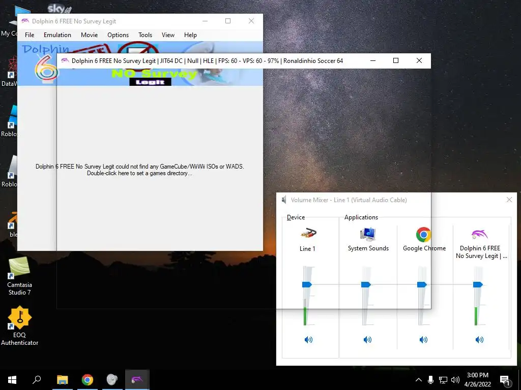Click the network tray icon
This screenshot has width=521, height=390.
[443, 380]
